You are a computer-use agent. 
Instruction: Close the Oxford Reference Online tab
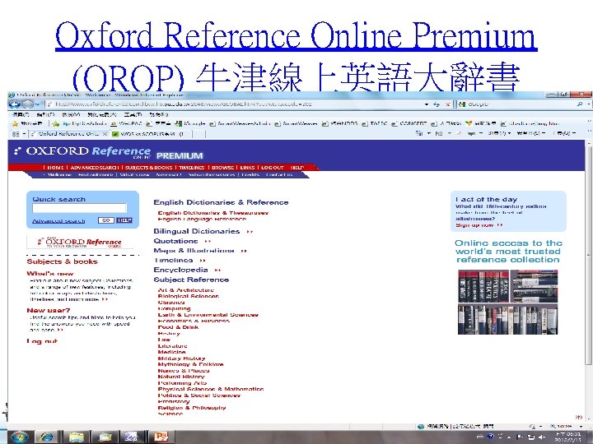coord(105,134)
